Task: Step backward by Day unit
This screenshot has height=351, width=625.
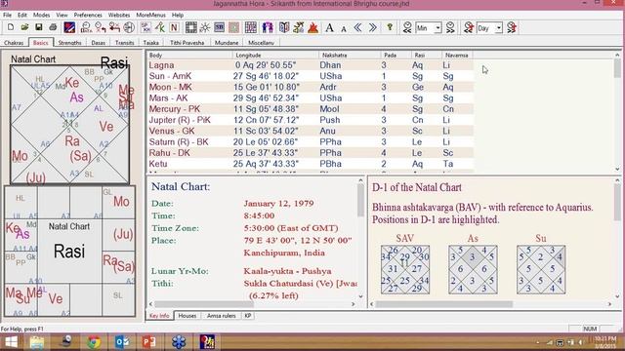Action: click(x=469, y=27)
